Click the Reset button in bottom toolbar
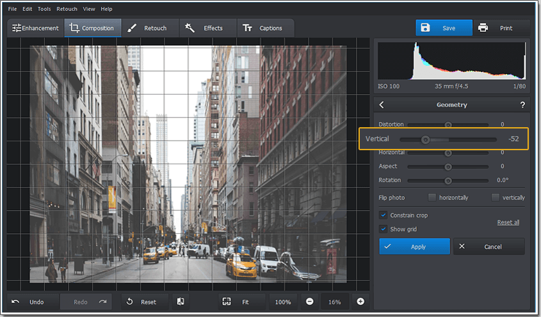 click(x=145, y=302)
